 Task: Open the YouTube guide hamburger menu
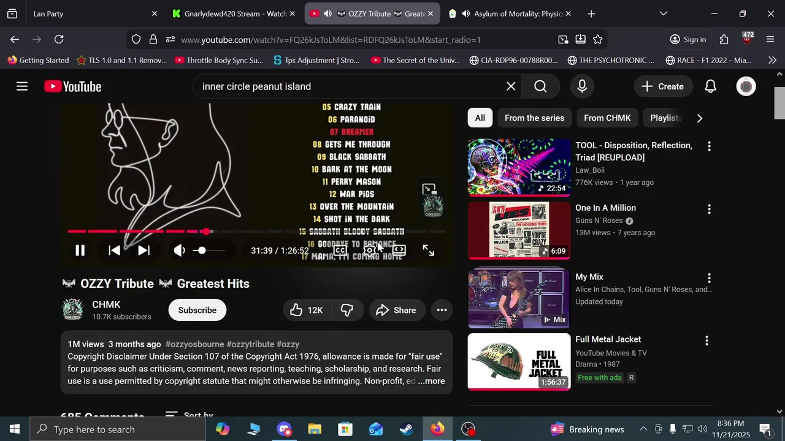click(22, 86)
